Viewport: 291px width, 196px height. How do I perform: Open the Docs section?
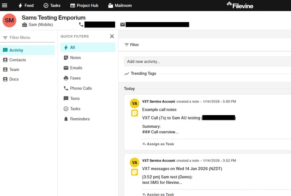point(14,79)
